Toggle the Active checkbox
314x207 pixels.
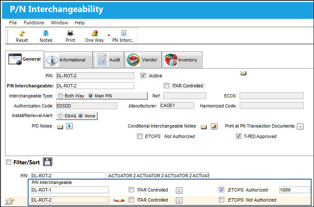click(143, 76)
